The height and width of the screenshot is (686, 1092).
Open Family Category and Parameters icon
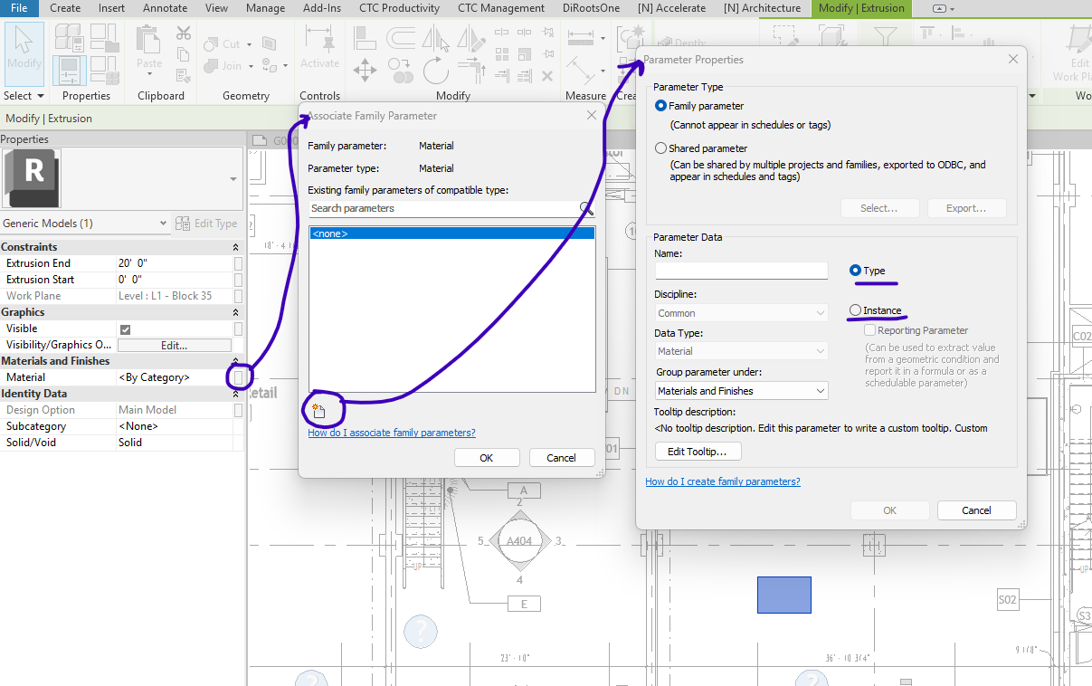click(105, 37)
